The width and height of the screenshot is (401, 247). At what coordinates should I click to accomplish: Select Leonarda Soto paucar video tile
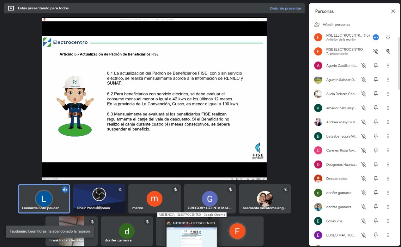(x=44, y=199)
